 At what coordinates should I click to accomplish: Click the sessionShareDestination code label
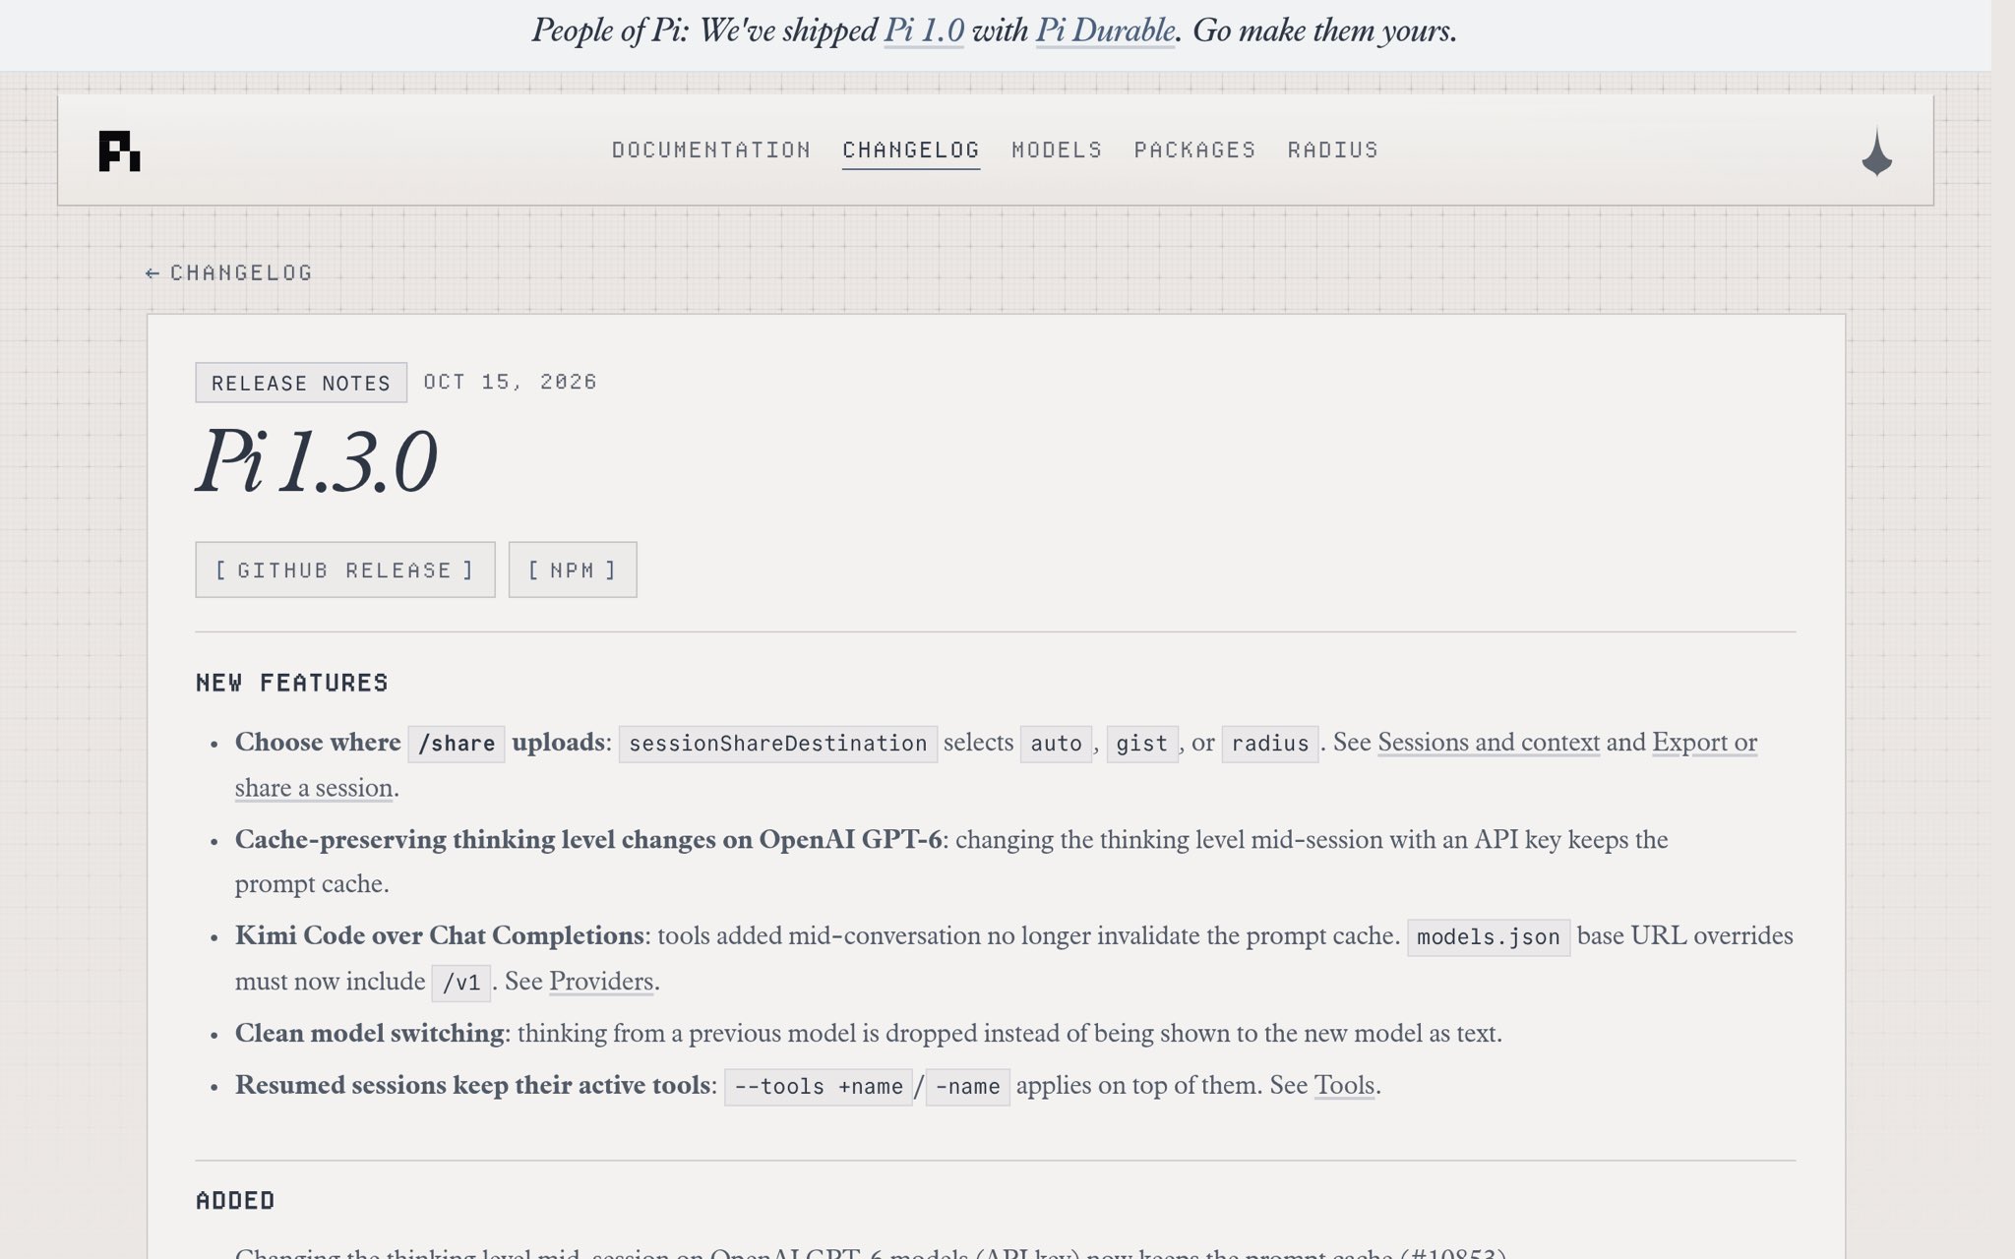tap(777, 744)
